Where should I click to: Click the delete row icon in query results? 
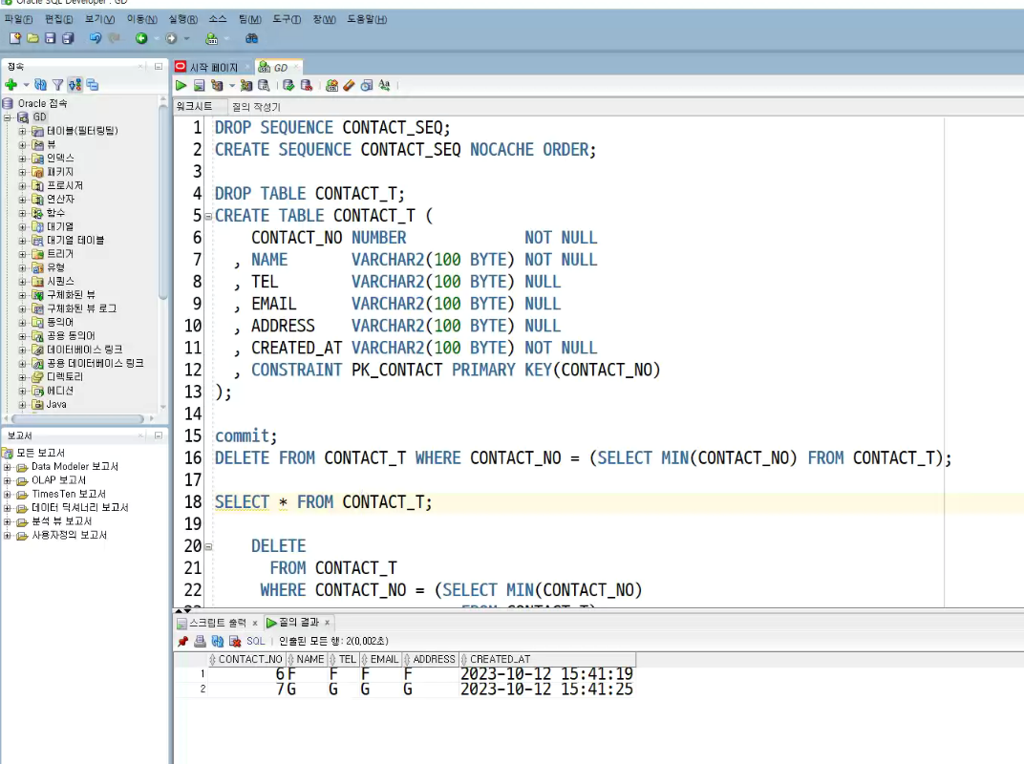[x=234, y=641]
